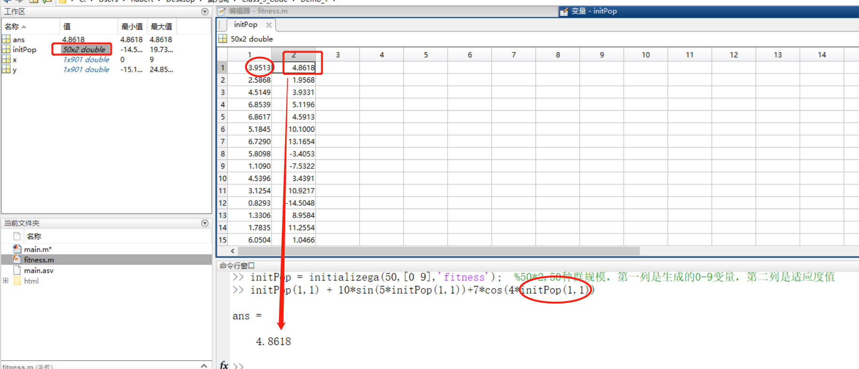Switch to the 编辑器 - fitness.m title bar
Screen dimensions: 859x369
(x=258, y=11)
